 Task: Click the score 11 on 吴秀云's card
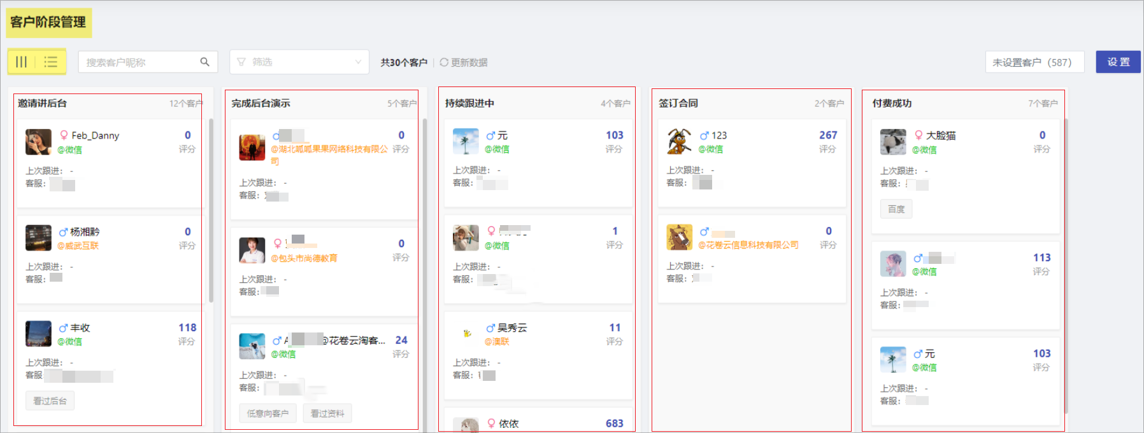(615, 327)
